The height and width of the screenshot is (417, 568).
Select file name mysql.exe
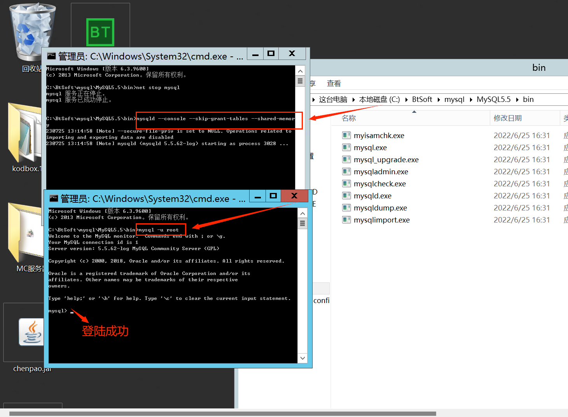click(370, 147)
